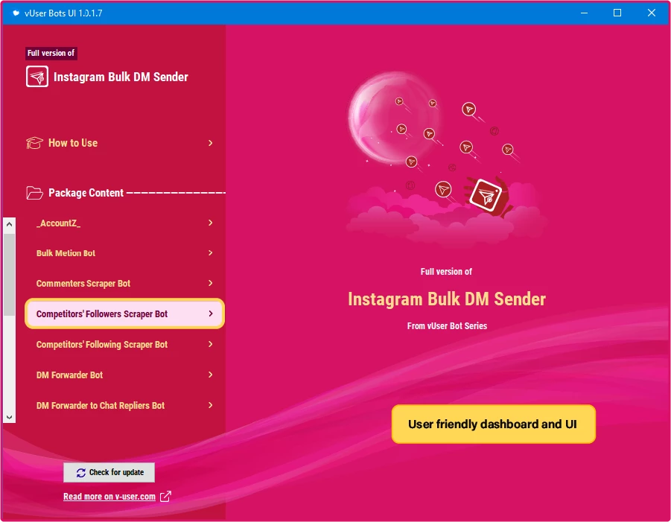The image size is (671, 522).
Task: Click the Instagram Bulk DM Sender logo icon
Action: pyautogui.click(x=36, y=77)
